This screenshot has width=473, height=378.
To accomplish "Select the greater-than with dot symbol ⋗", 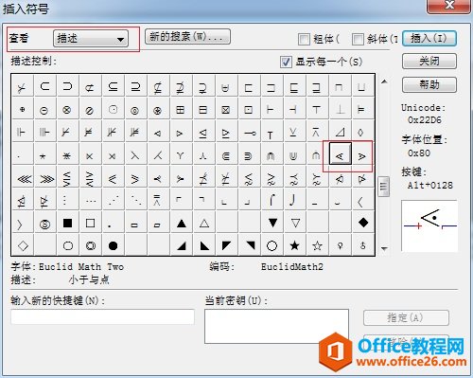I will pyautogui.click(x=362, y=155).
